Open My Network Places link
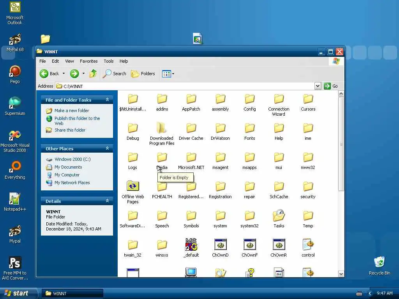 (x=72, y=183)
